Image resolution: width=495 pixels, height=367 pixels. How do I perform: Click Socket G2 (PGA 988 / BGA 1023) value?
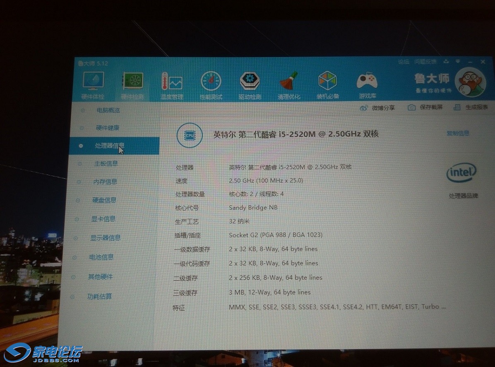276,235
